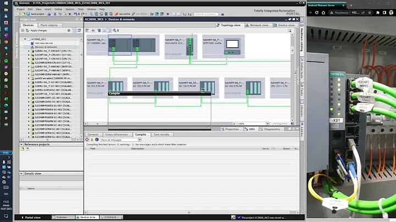Open the Plant objects tab
Viewport: 396px width, 222px height.
click(x=49, y=25)
